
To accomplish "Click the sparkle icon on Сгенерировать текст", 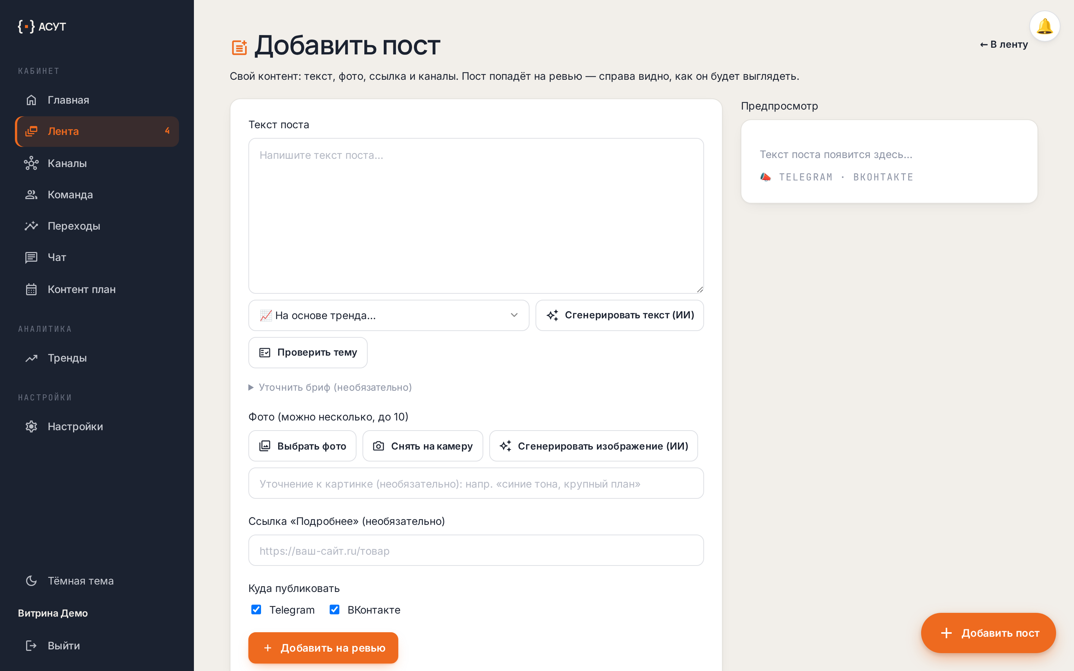I will (553, 315).
